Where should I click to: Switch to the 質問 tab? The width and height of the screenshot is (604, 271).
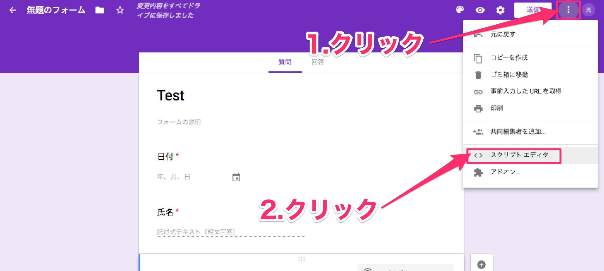click(x=285, y=62)
